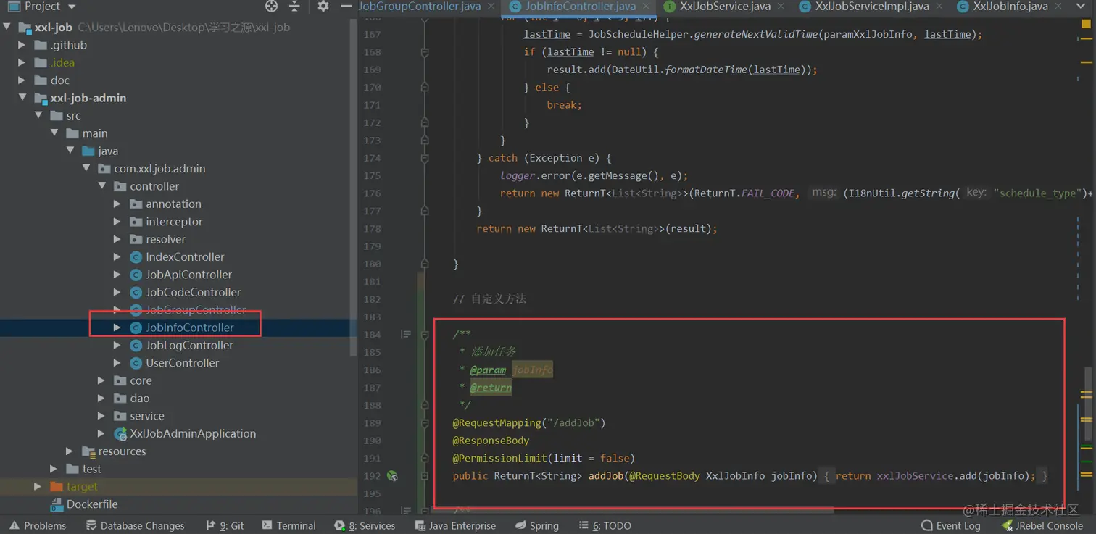Expand the resources folder arrow
Viewport: 1096px width, 534px height.
tap(70, 451)
